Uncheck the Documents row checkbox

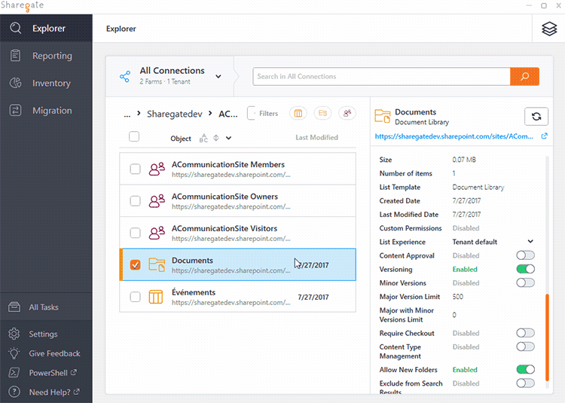pos(135,264)
